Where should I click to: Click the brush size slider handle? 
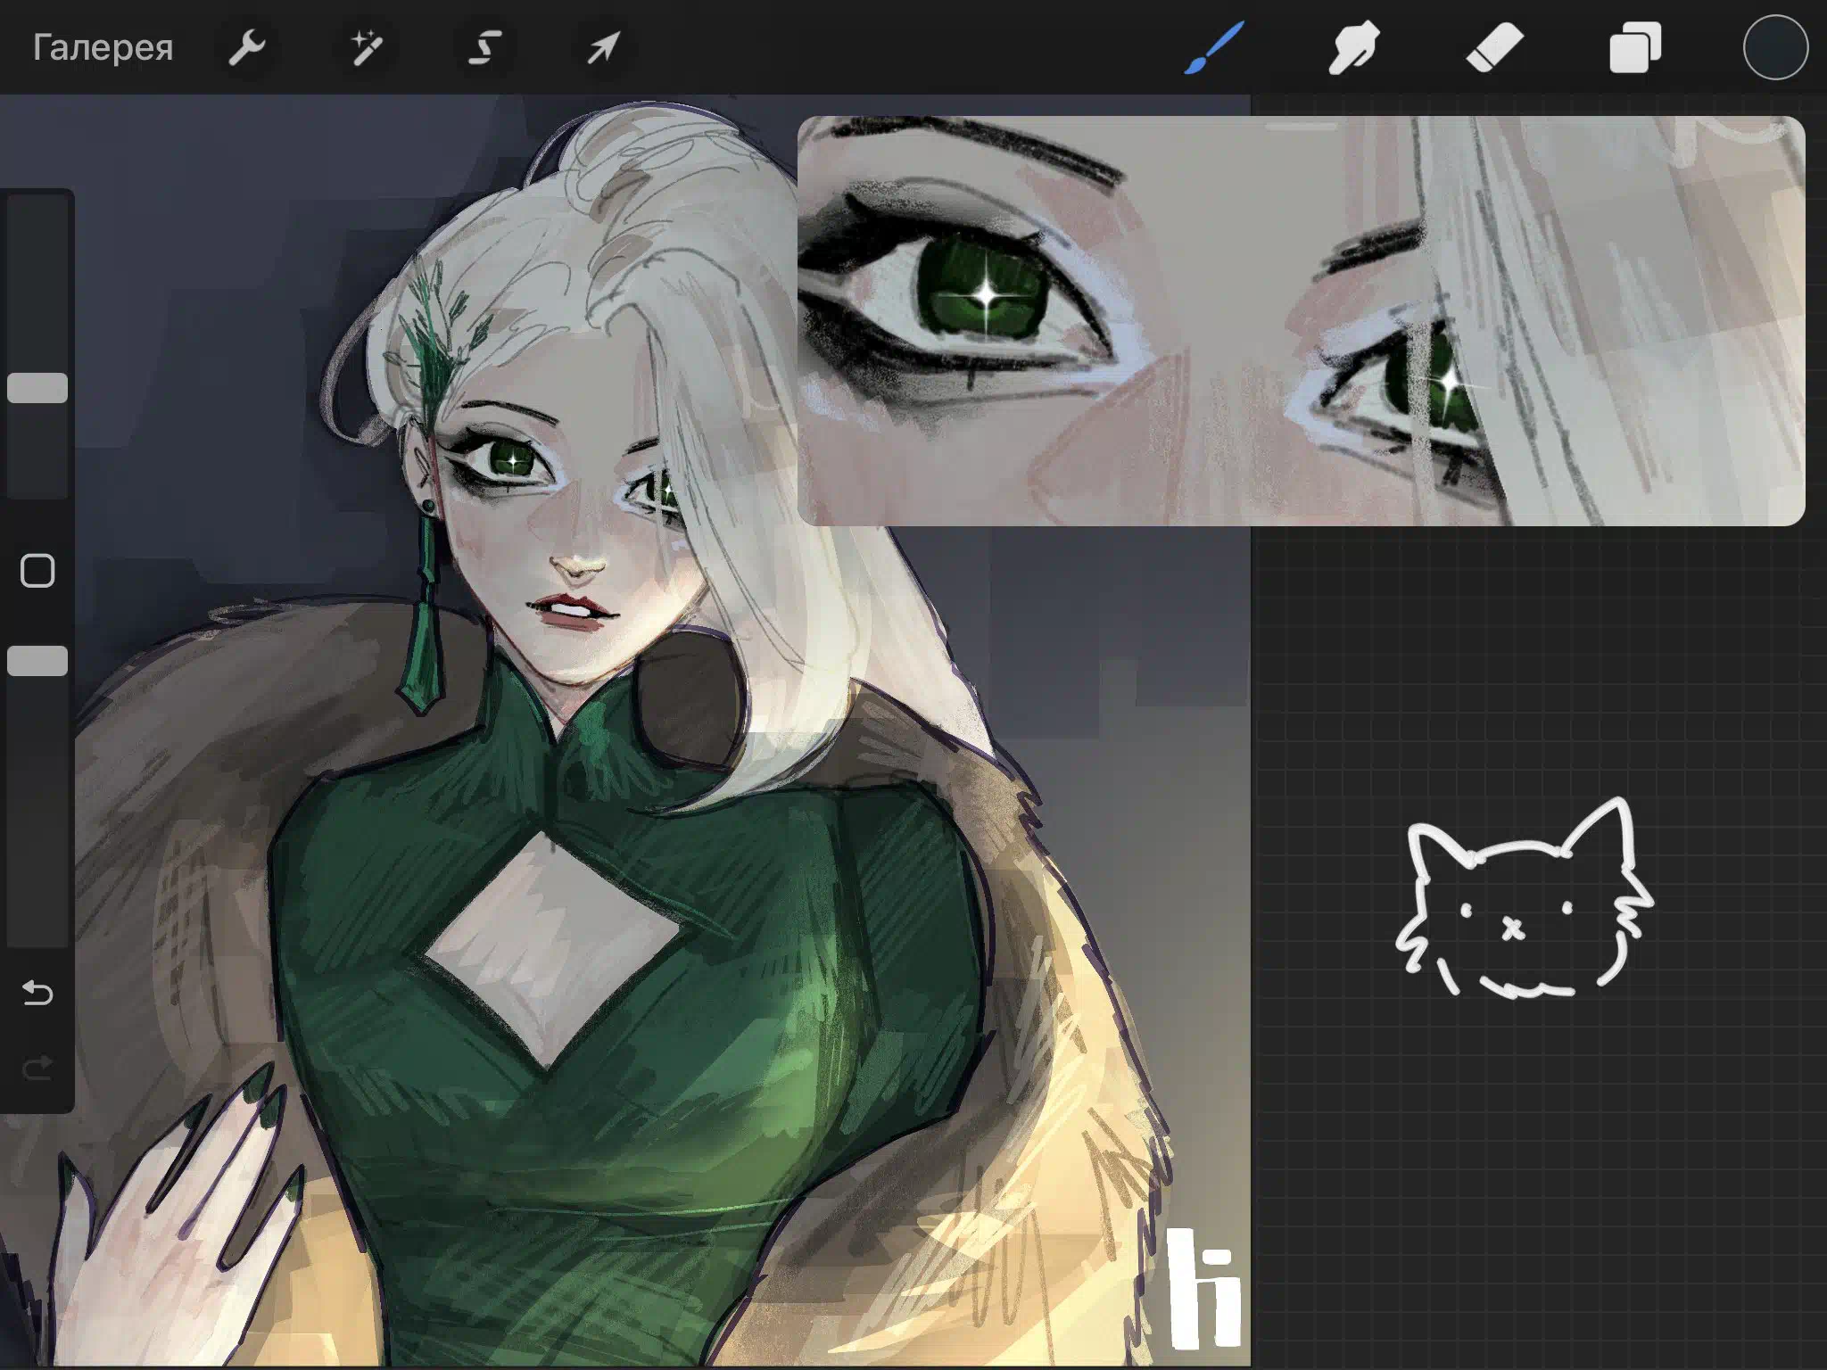pos(37,388)
